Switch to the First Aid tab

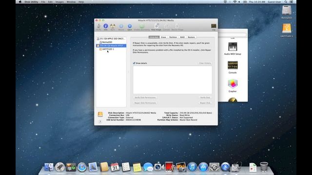(154, 37)
